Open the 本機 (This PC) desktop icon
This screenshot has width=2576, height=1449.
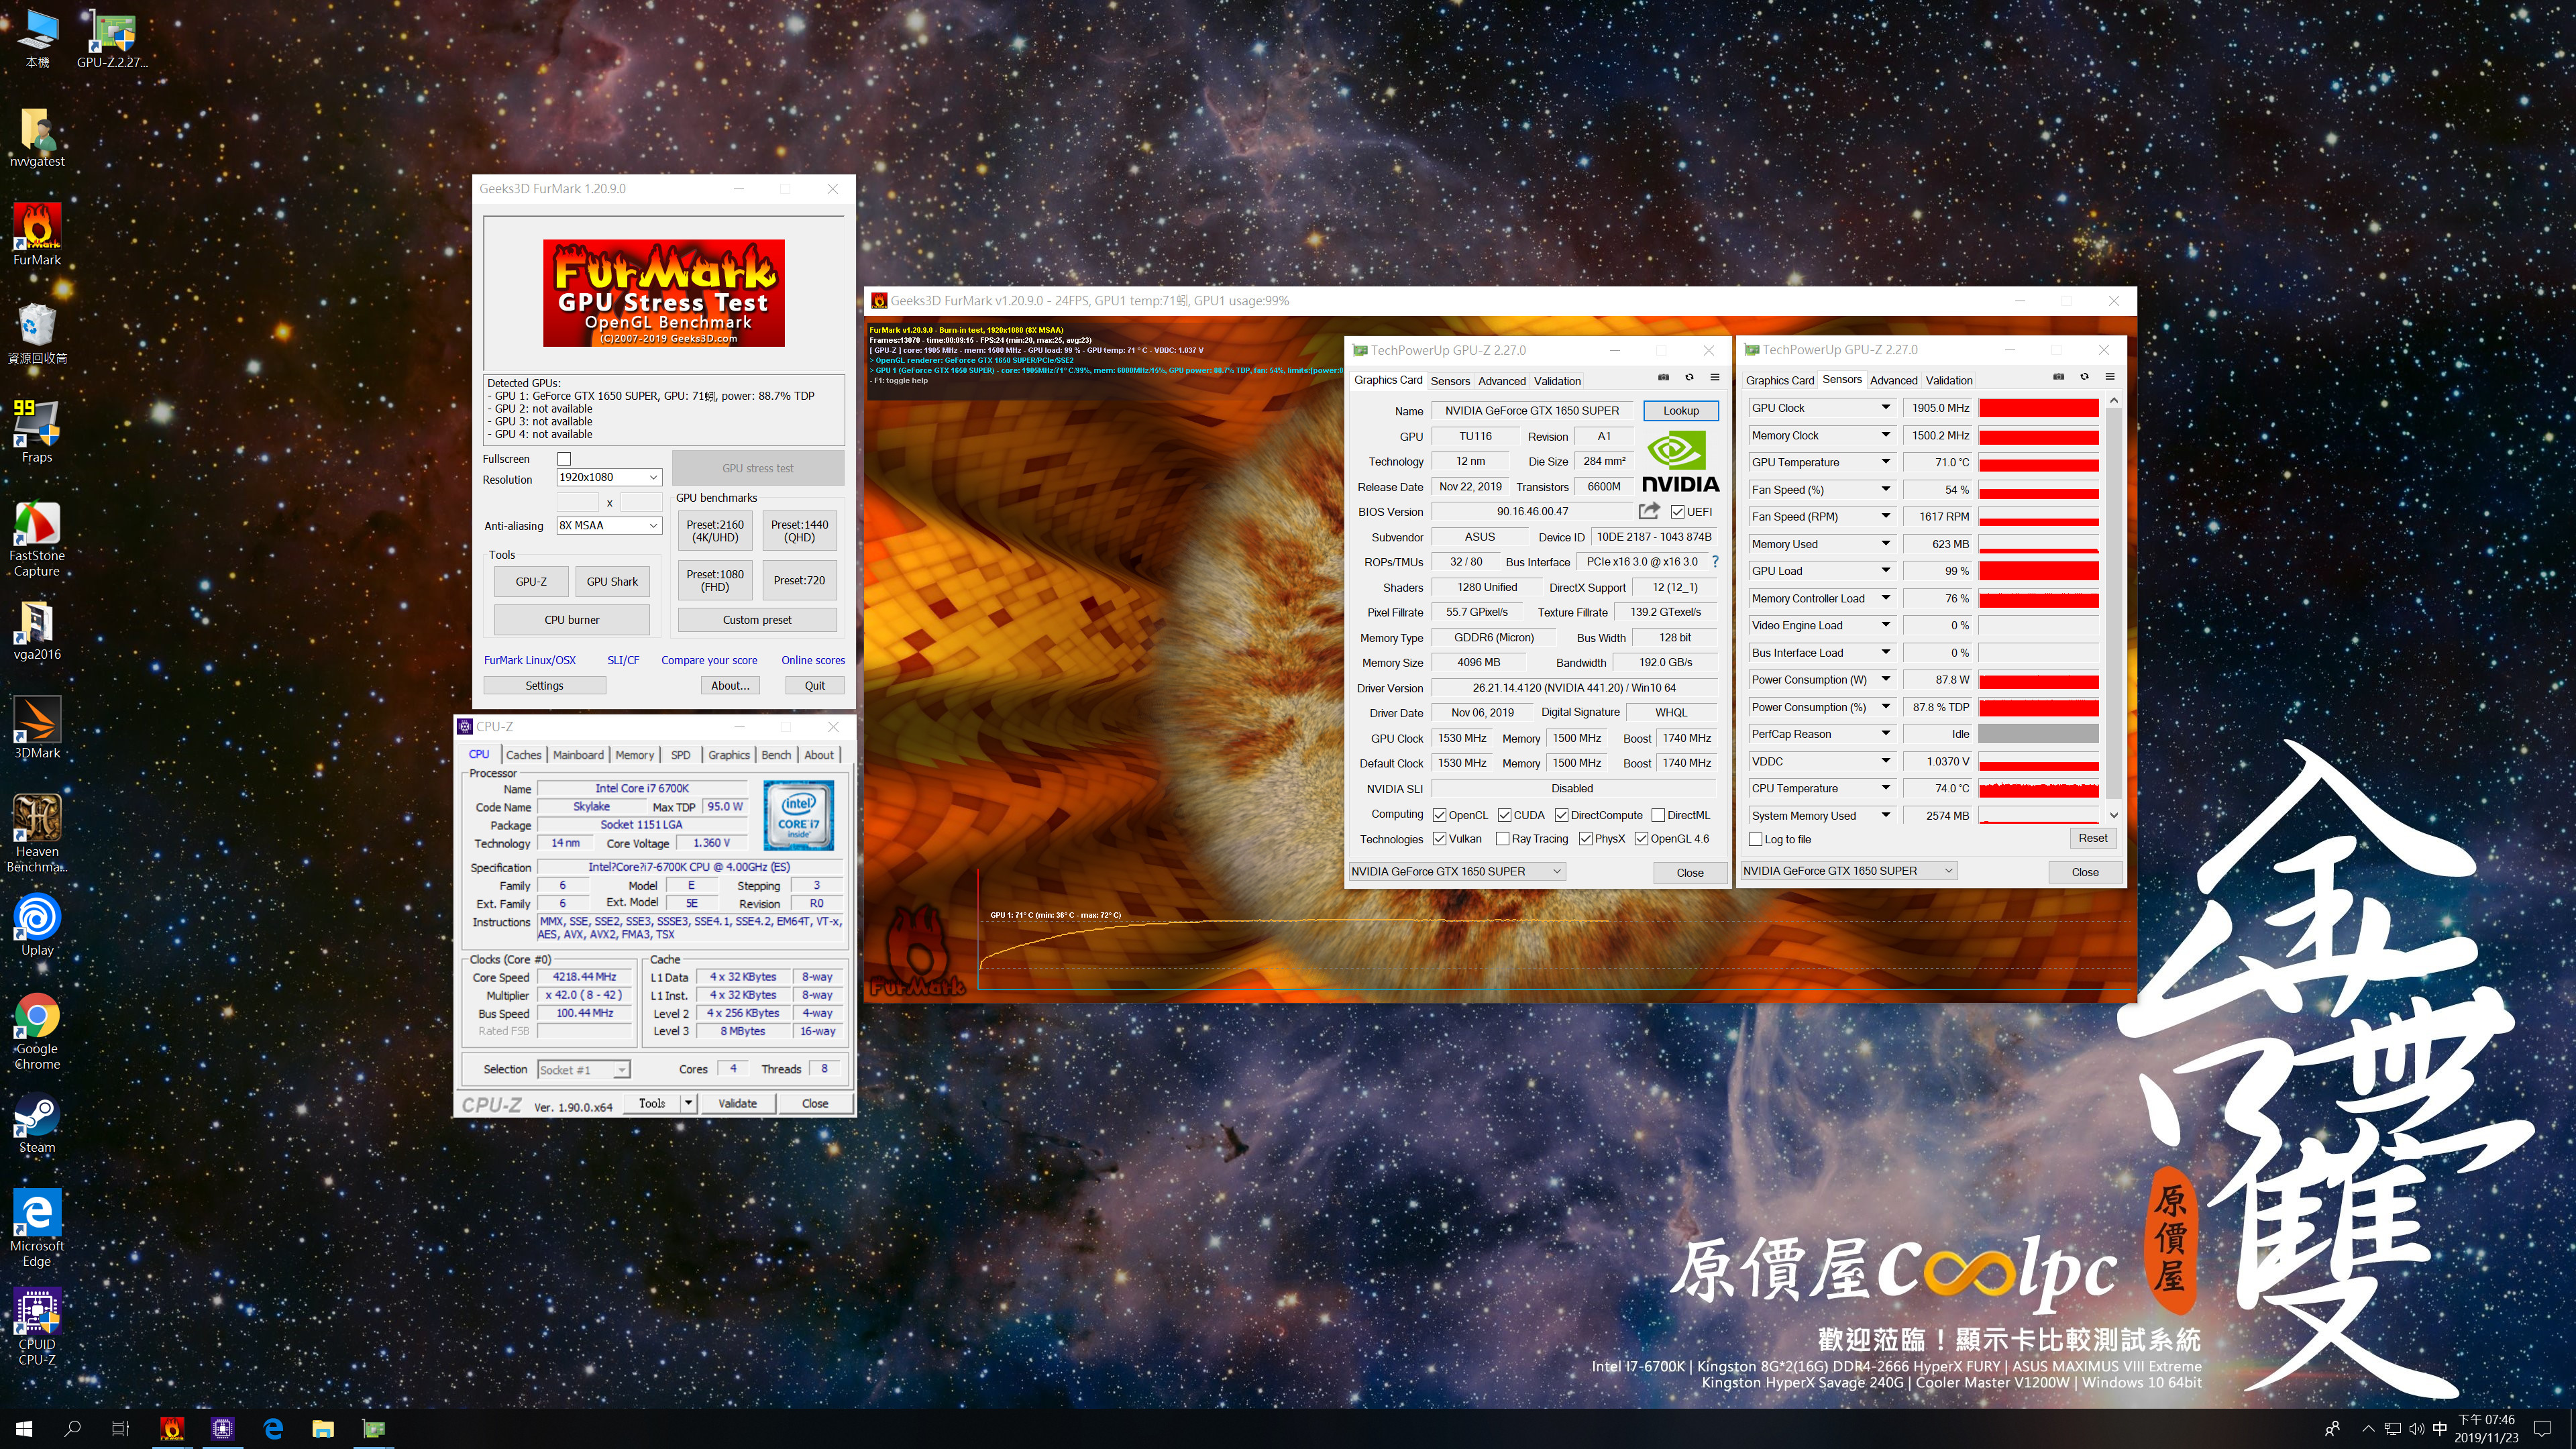(37, 38)
